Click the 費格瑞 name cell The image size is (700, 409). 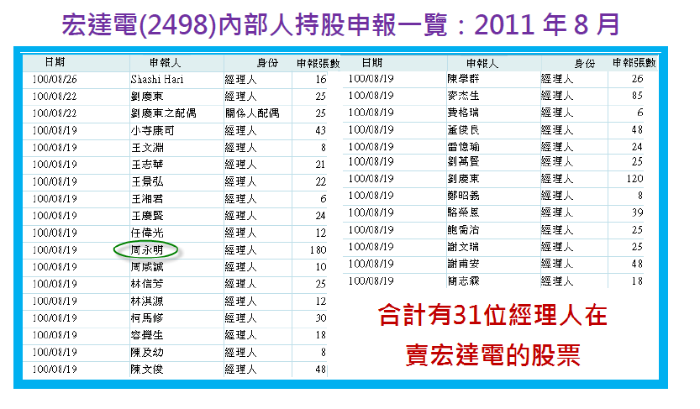click(x=463, y=113)
